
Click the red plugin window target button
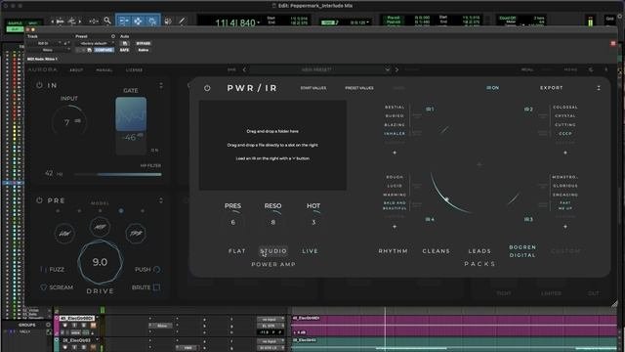pos(613,43)
